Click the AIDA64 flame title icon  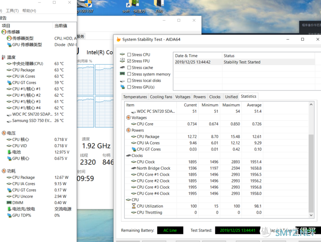tap(118, 39)
